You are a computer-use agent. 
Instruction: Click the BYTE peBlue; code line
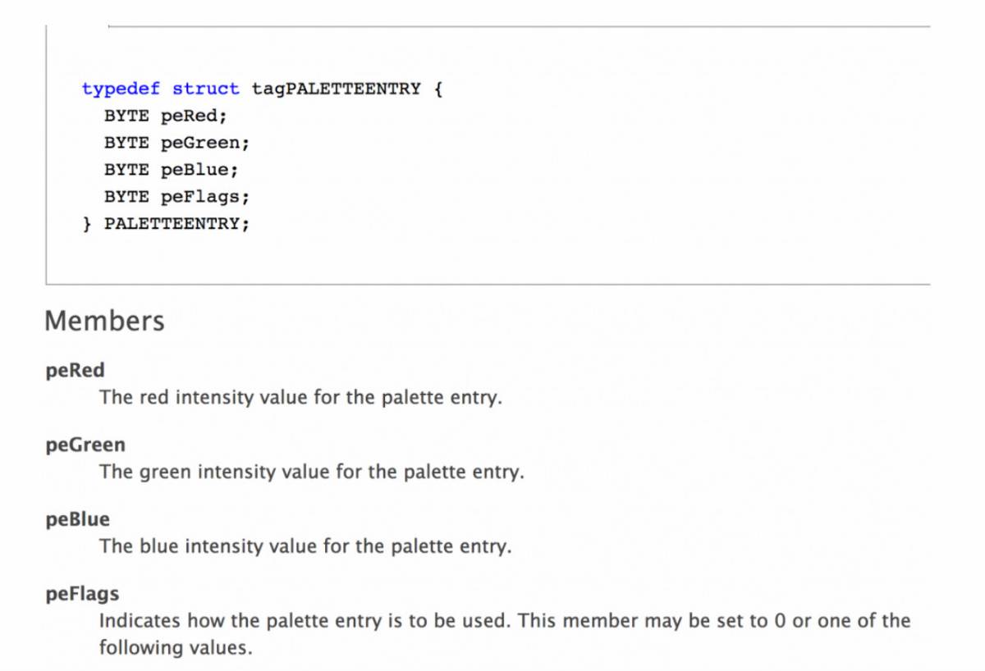click(x=171, y=170)
